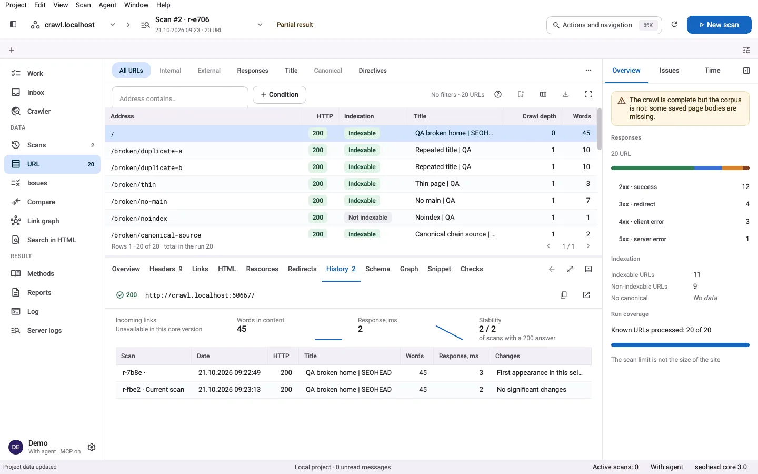Viewport: 758px width, 474px height.
Task: Select the r-7b8e scan history row
Action: click(354, 373)
